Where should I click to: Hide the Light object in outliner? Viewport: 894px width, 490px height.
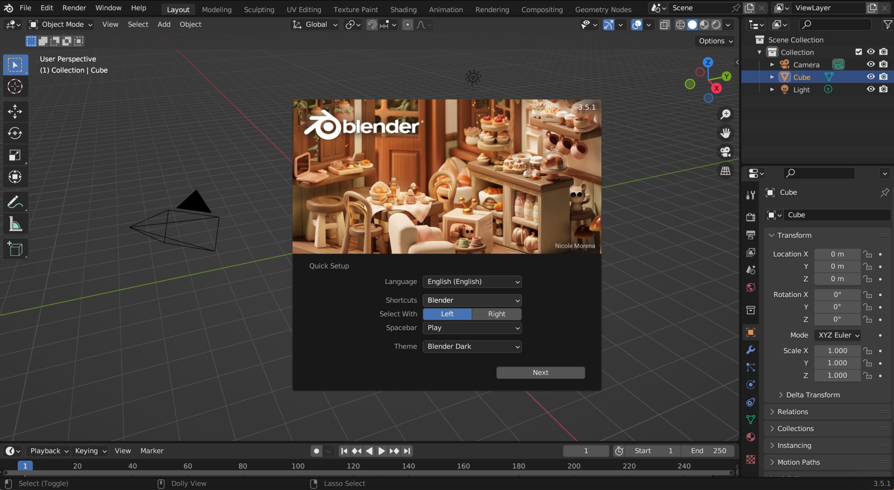click(871, 89)
